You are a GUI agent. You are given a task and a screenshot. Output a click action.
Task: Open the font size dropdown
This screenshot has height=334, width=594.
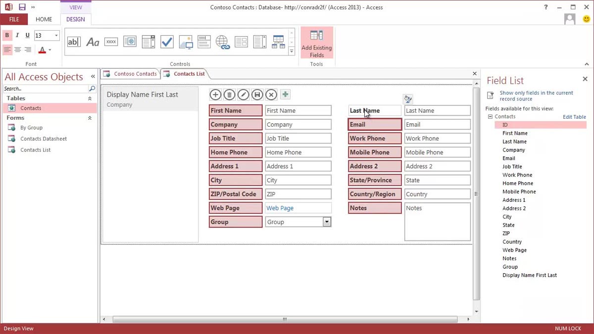pyautogui.click(x=55, y=36)
